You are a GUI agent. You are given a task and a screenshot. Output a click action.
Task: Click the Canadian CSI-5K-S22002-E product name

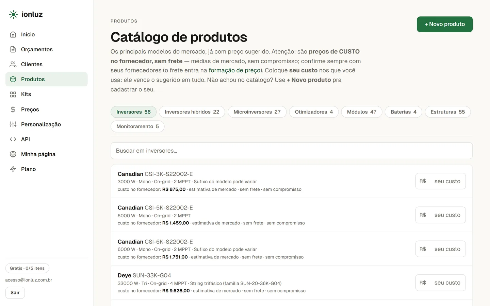pyautogui.click(x=155, y=208)
